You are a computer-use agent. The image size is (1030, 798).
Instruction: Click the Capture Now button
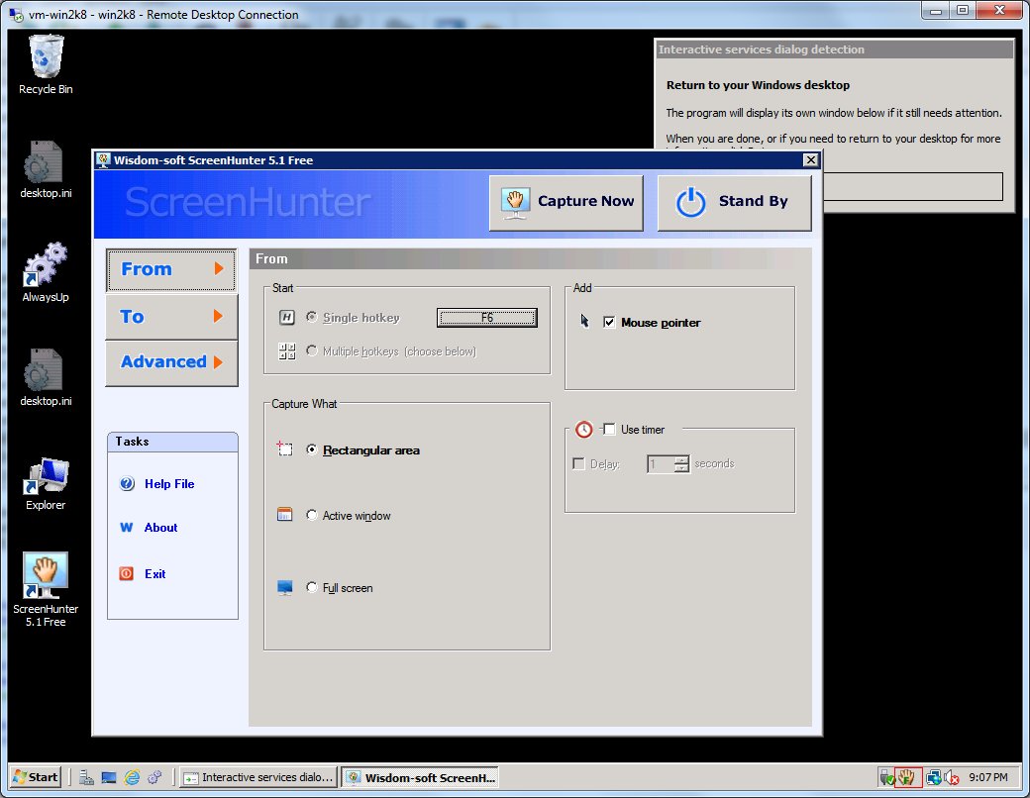click(x=566, y=202)
